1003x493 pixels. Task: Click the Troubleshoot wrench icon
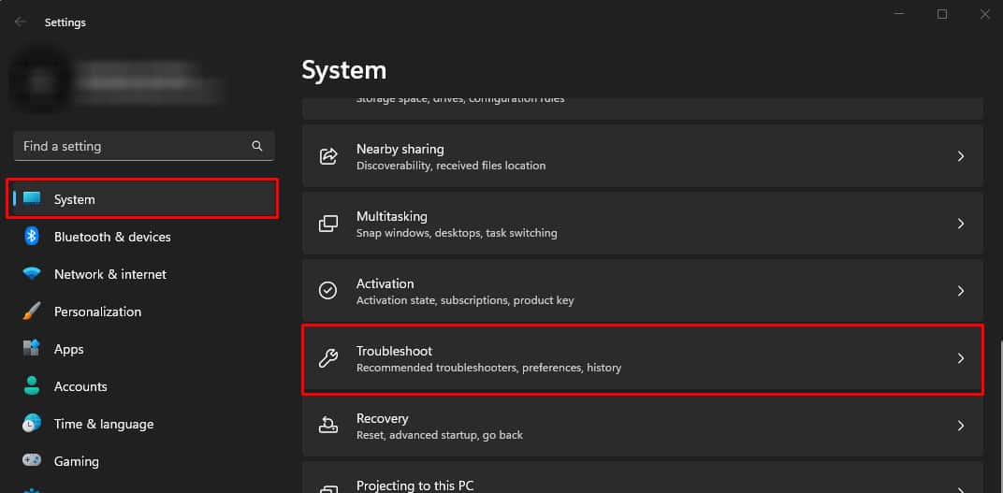coord(328,358)
